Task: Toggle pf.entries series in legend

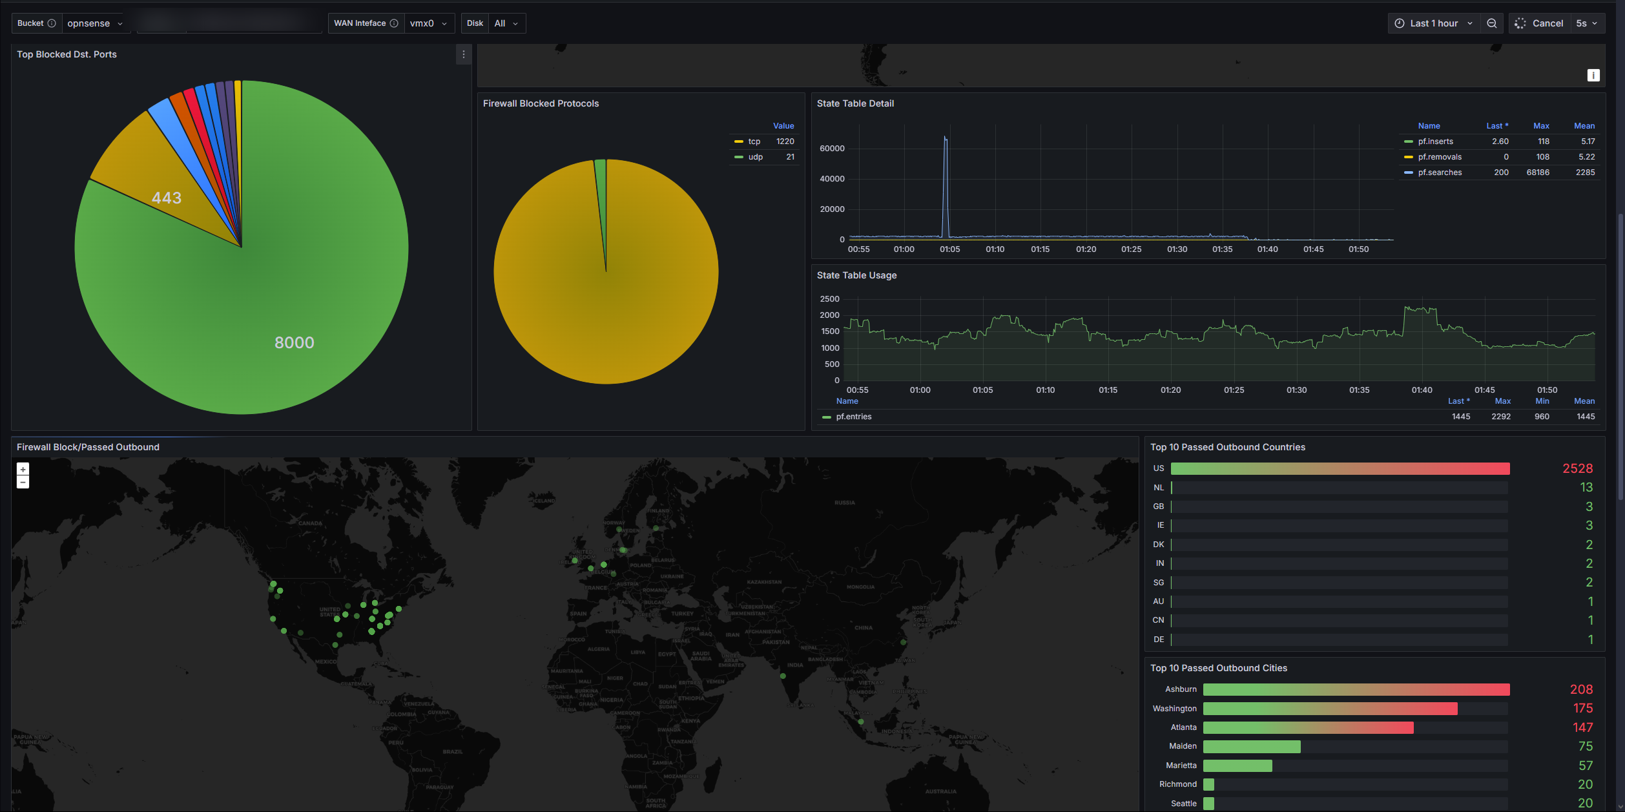Action: tap(853, 417)
